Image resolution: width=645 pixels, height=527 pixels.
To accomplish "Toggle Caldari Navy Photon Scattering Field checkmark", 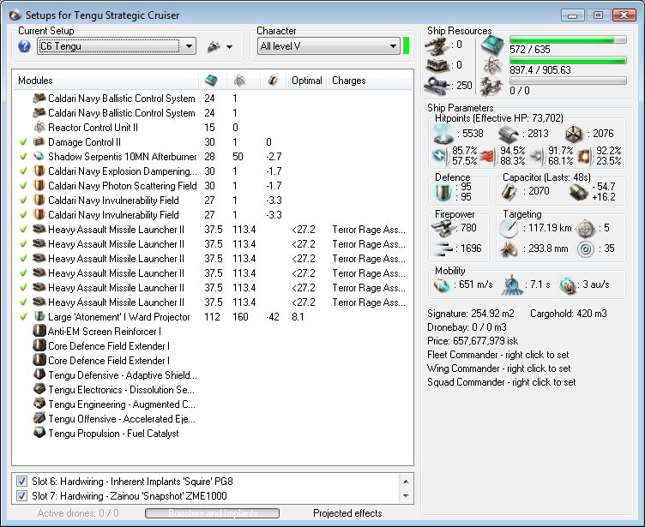I will pyautogui.click(x=23, y=186).
